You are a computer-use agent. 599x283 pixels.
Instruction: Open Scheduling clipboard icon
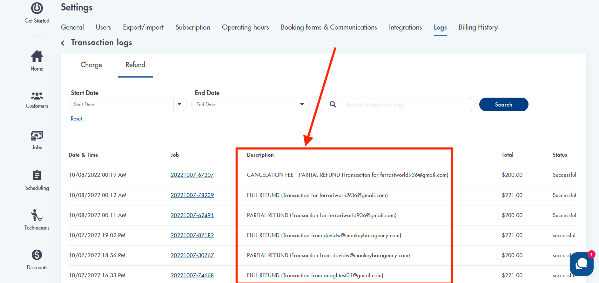[x=37, y=175]
